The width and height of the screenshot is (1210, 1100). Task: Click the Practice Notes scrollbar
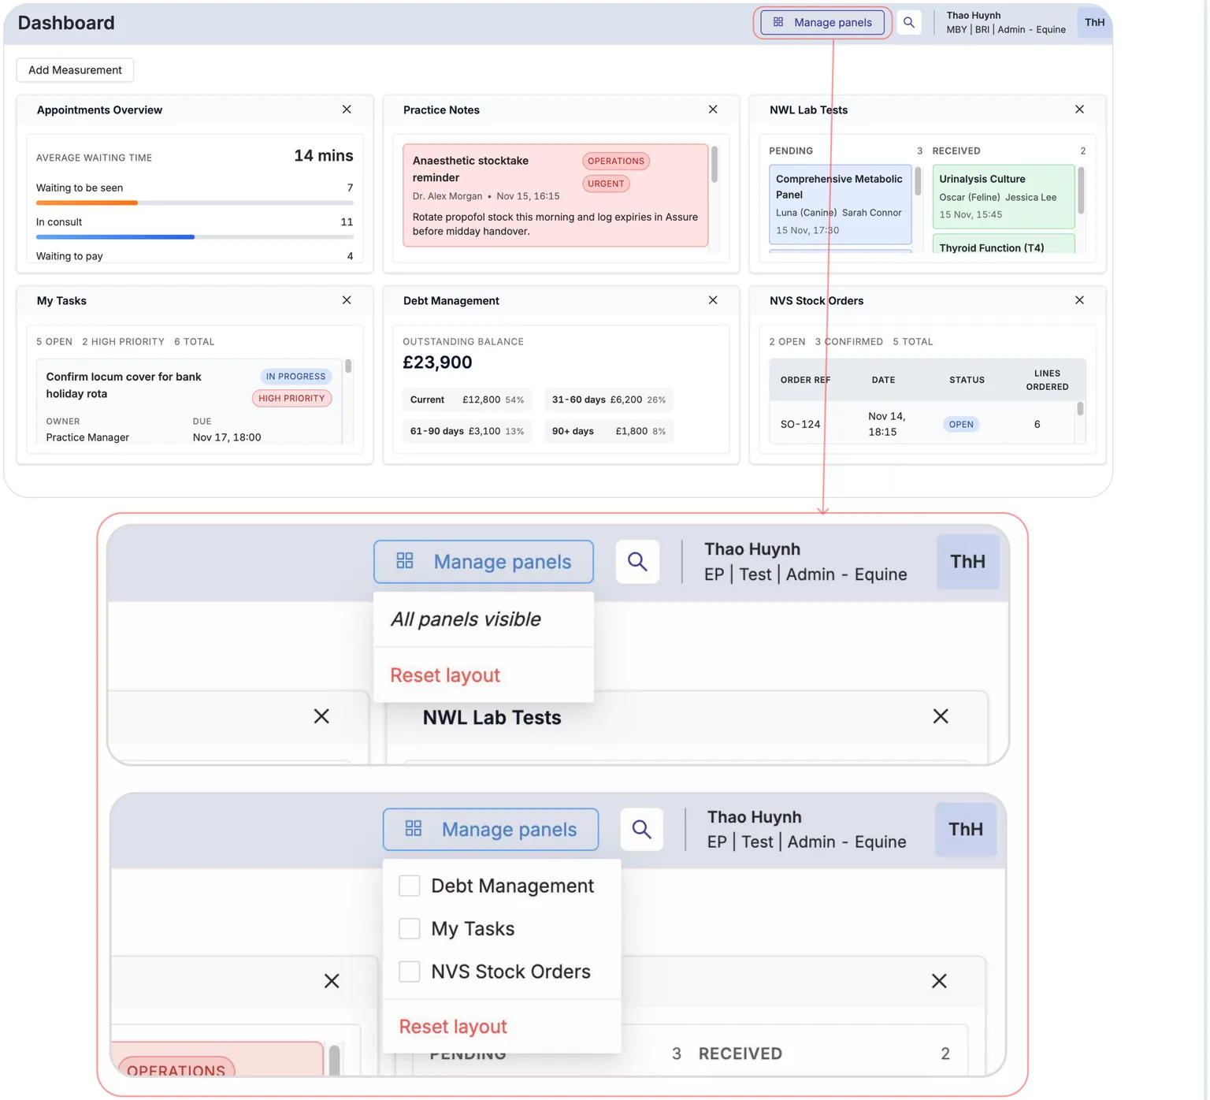pos(714,164)
